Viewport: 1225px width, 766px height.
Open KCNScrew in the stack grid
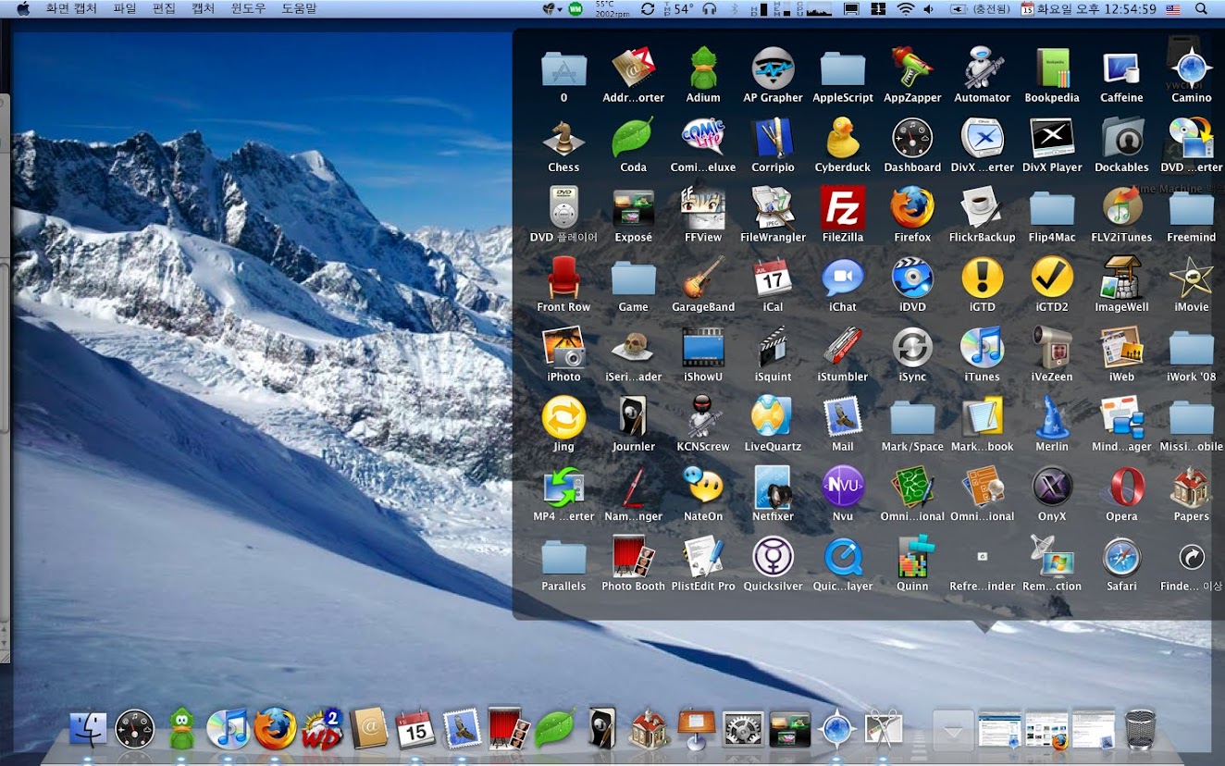pos(703,418)
